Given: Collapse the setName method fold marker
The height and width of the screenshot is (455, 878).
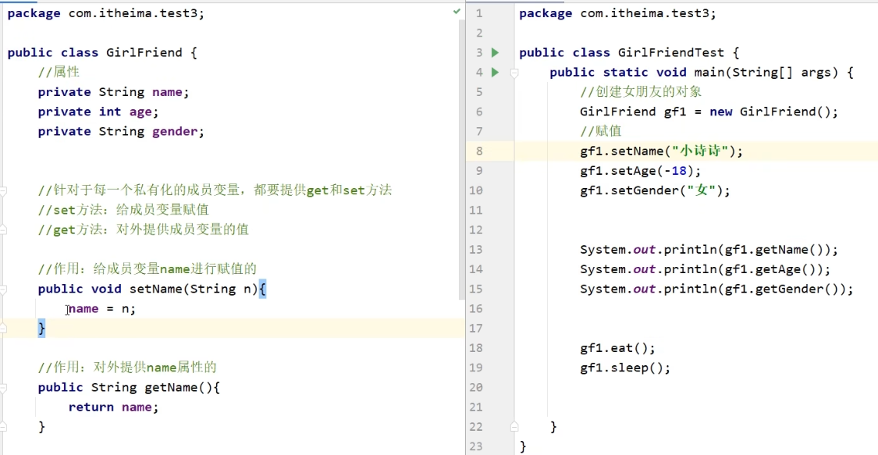Looking at the screenshot, I should pyautogui.click(x=3, y=290).
